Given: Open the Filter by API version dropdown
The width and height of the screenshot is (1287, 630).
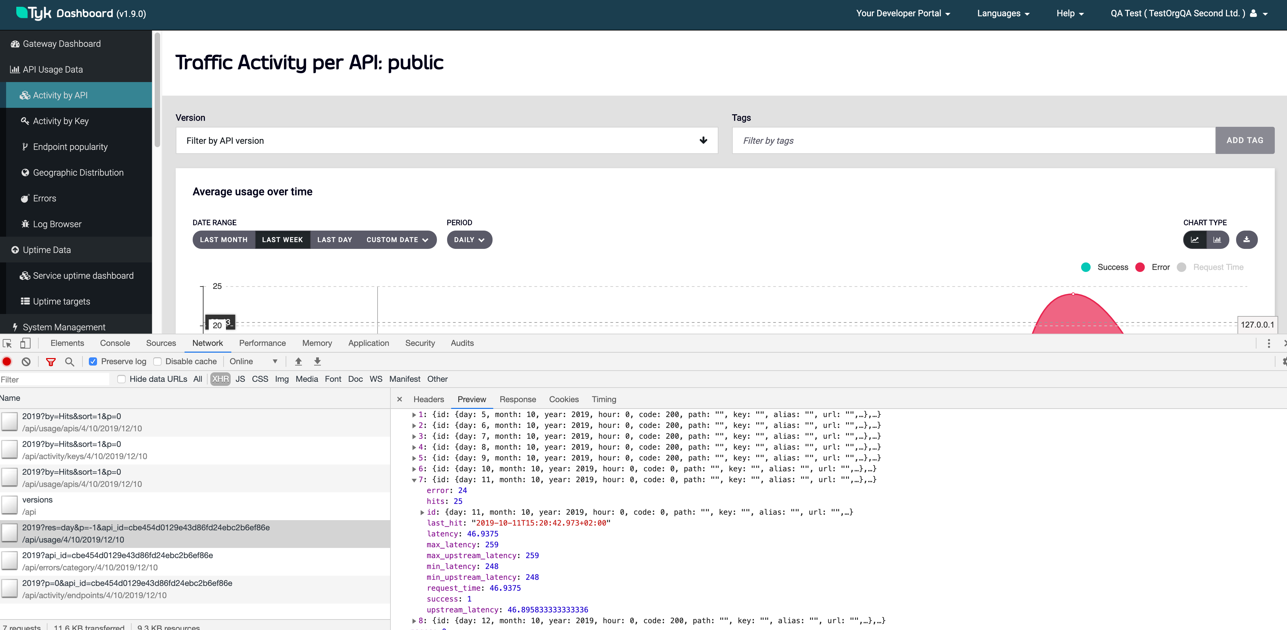Looking at the screenshot, I should [703, 140].
